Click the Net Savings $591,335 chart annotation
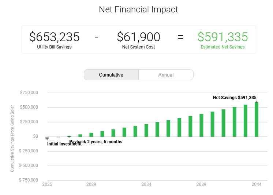 coord(235,98)
